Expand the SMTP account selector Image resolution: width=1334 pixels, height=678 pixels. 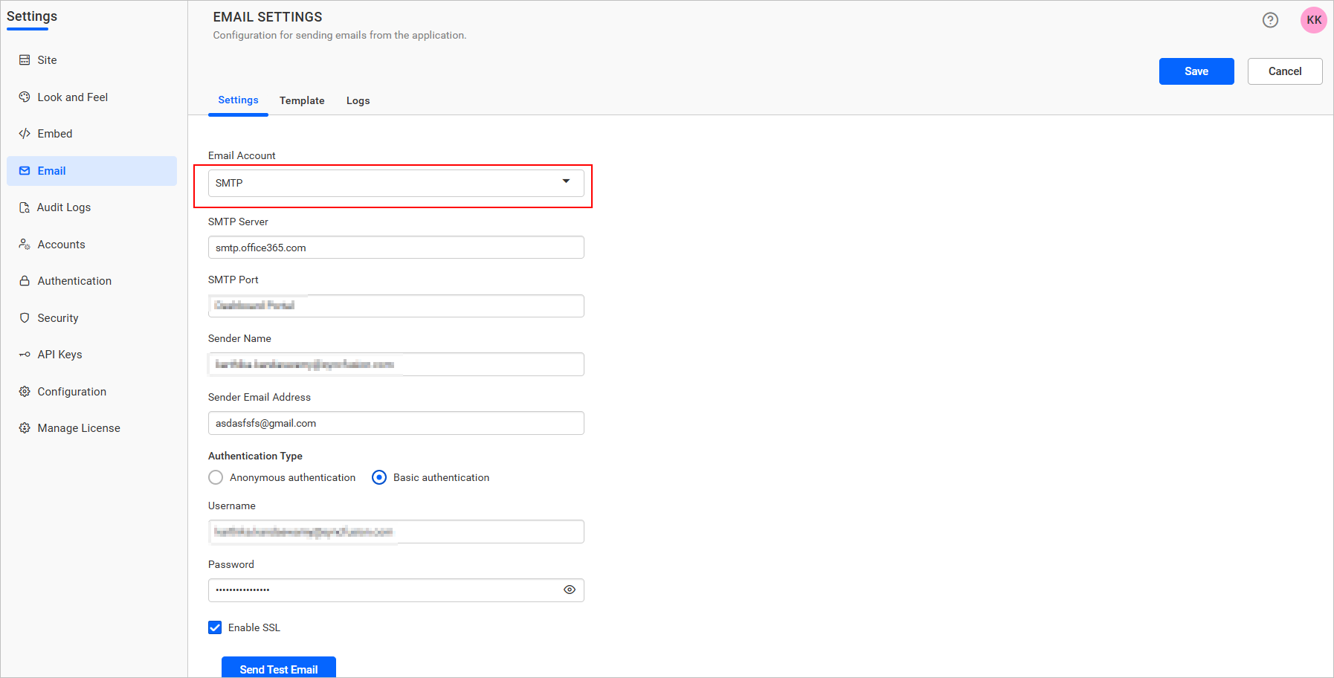click(x=567, y=182)
